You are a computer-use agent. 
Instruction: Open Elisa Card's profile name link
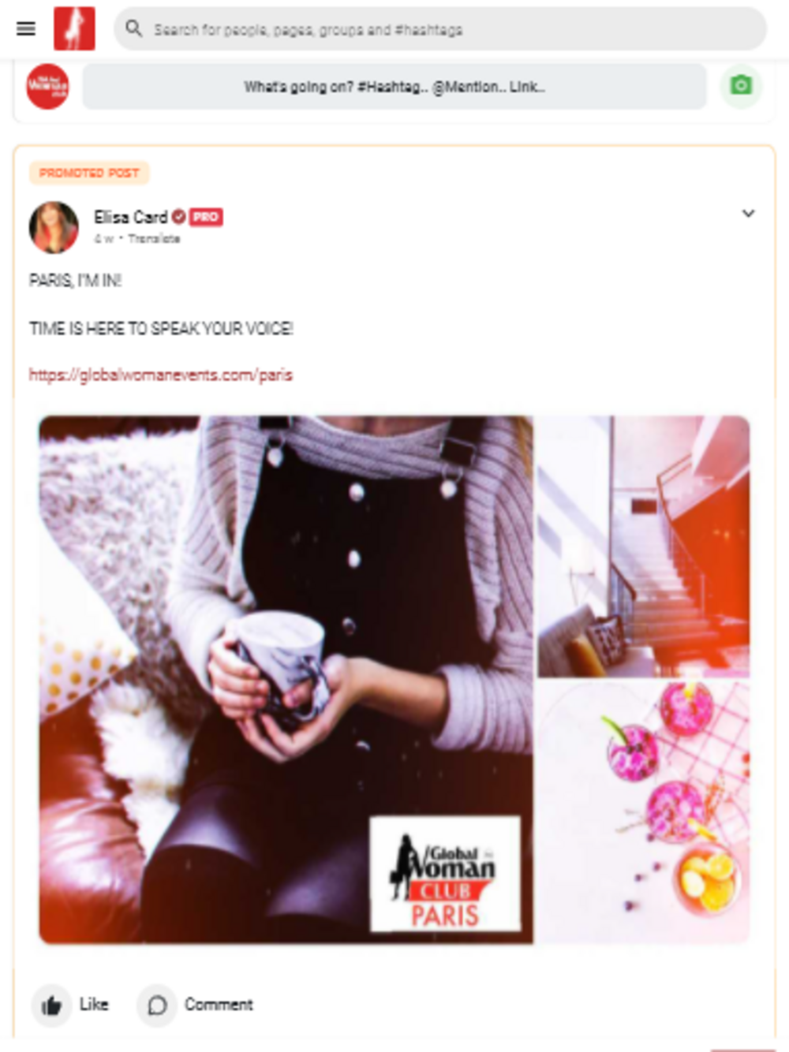(130, 217)
